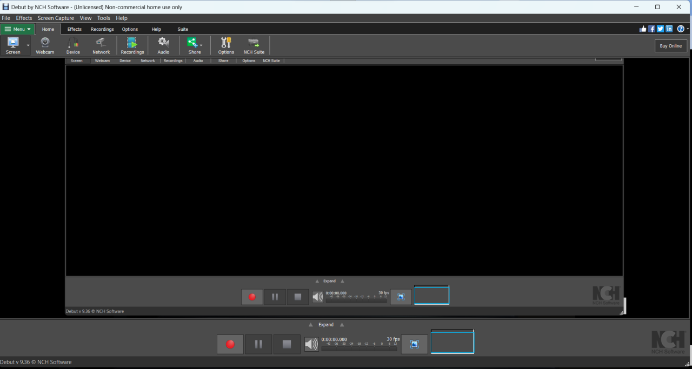The width and height of the screenshot is (692, 369).
Task: Start recording with the red record button
Action: click(230, 344)
